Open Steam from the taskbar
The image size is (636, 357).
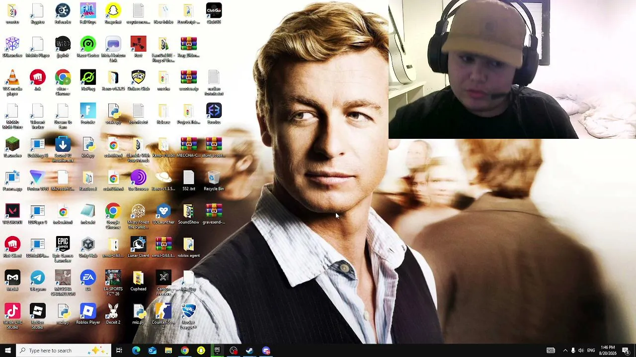click(x=249, y=351)
